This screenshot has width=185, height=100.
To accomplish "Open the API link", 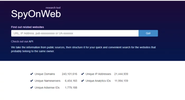I will click(x=31, y=41).
